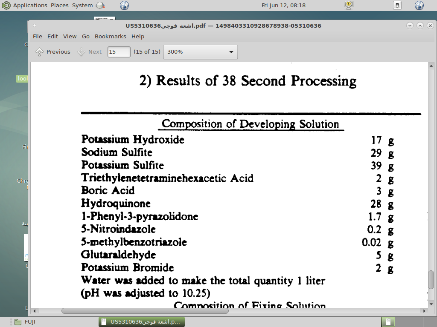Click the 'Potassium Sulfite' row text
Image resolution: width=437 pixels, height=327 pixels.
[122, 165]
